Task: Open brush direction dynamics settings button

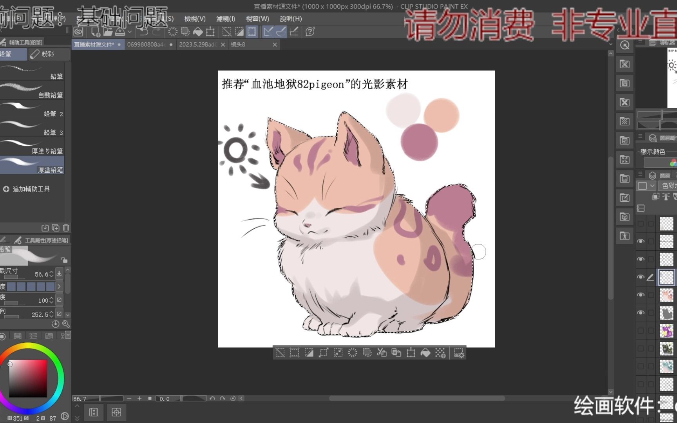Action: tap(59, 314)
